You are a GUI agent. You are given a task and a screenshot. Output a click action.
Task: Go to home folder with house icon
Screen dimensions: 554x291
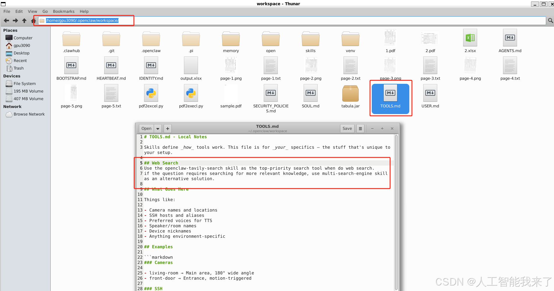tap(33, 20)
